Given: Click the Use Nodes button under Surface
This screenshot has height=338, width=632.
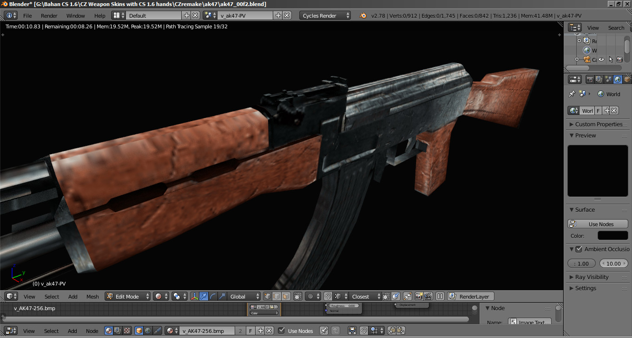Looking at the screenshot, I should click(598, 224).
